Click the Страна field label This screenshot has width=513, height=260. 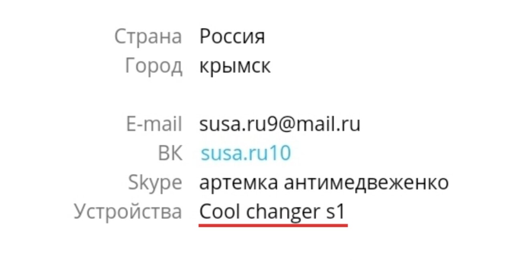pos(148,37)
